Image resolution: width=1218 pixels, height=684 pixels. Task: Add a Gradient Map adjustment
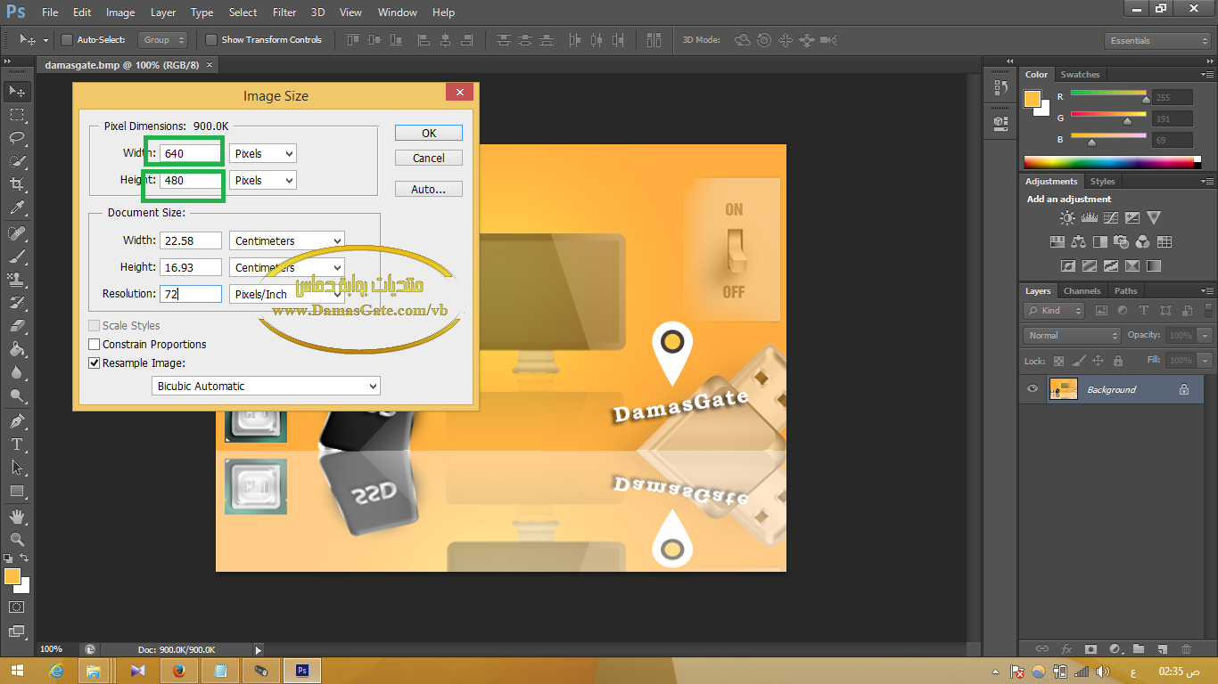tap(1154, 265)
